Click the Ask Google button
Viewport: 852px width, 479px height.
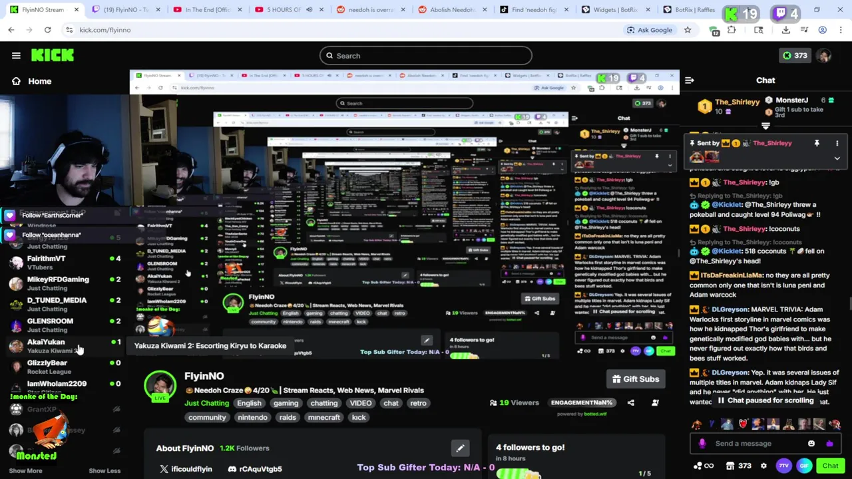pos(650,30)
